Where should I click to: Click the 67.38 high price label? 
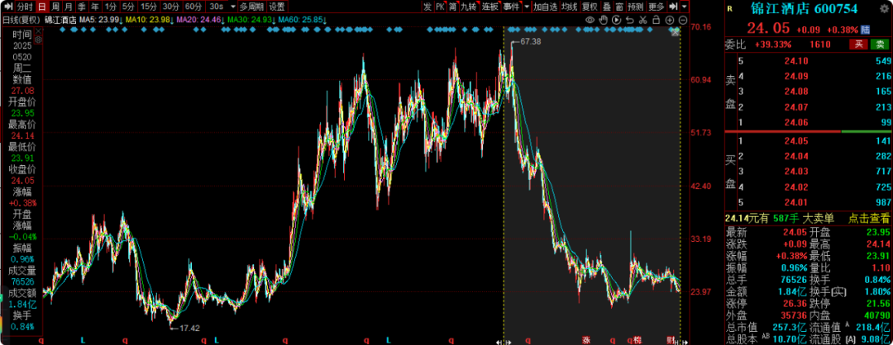click(530, 41)
